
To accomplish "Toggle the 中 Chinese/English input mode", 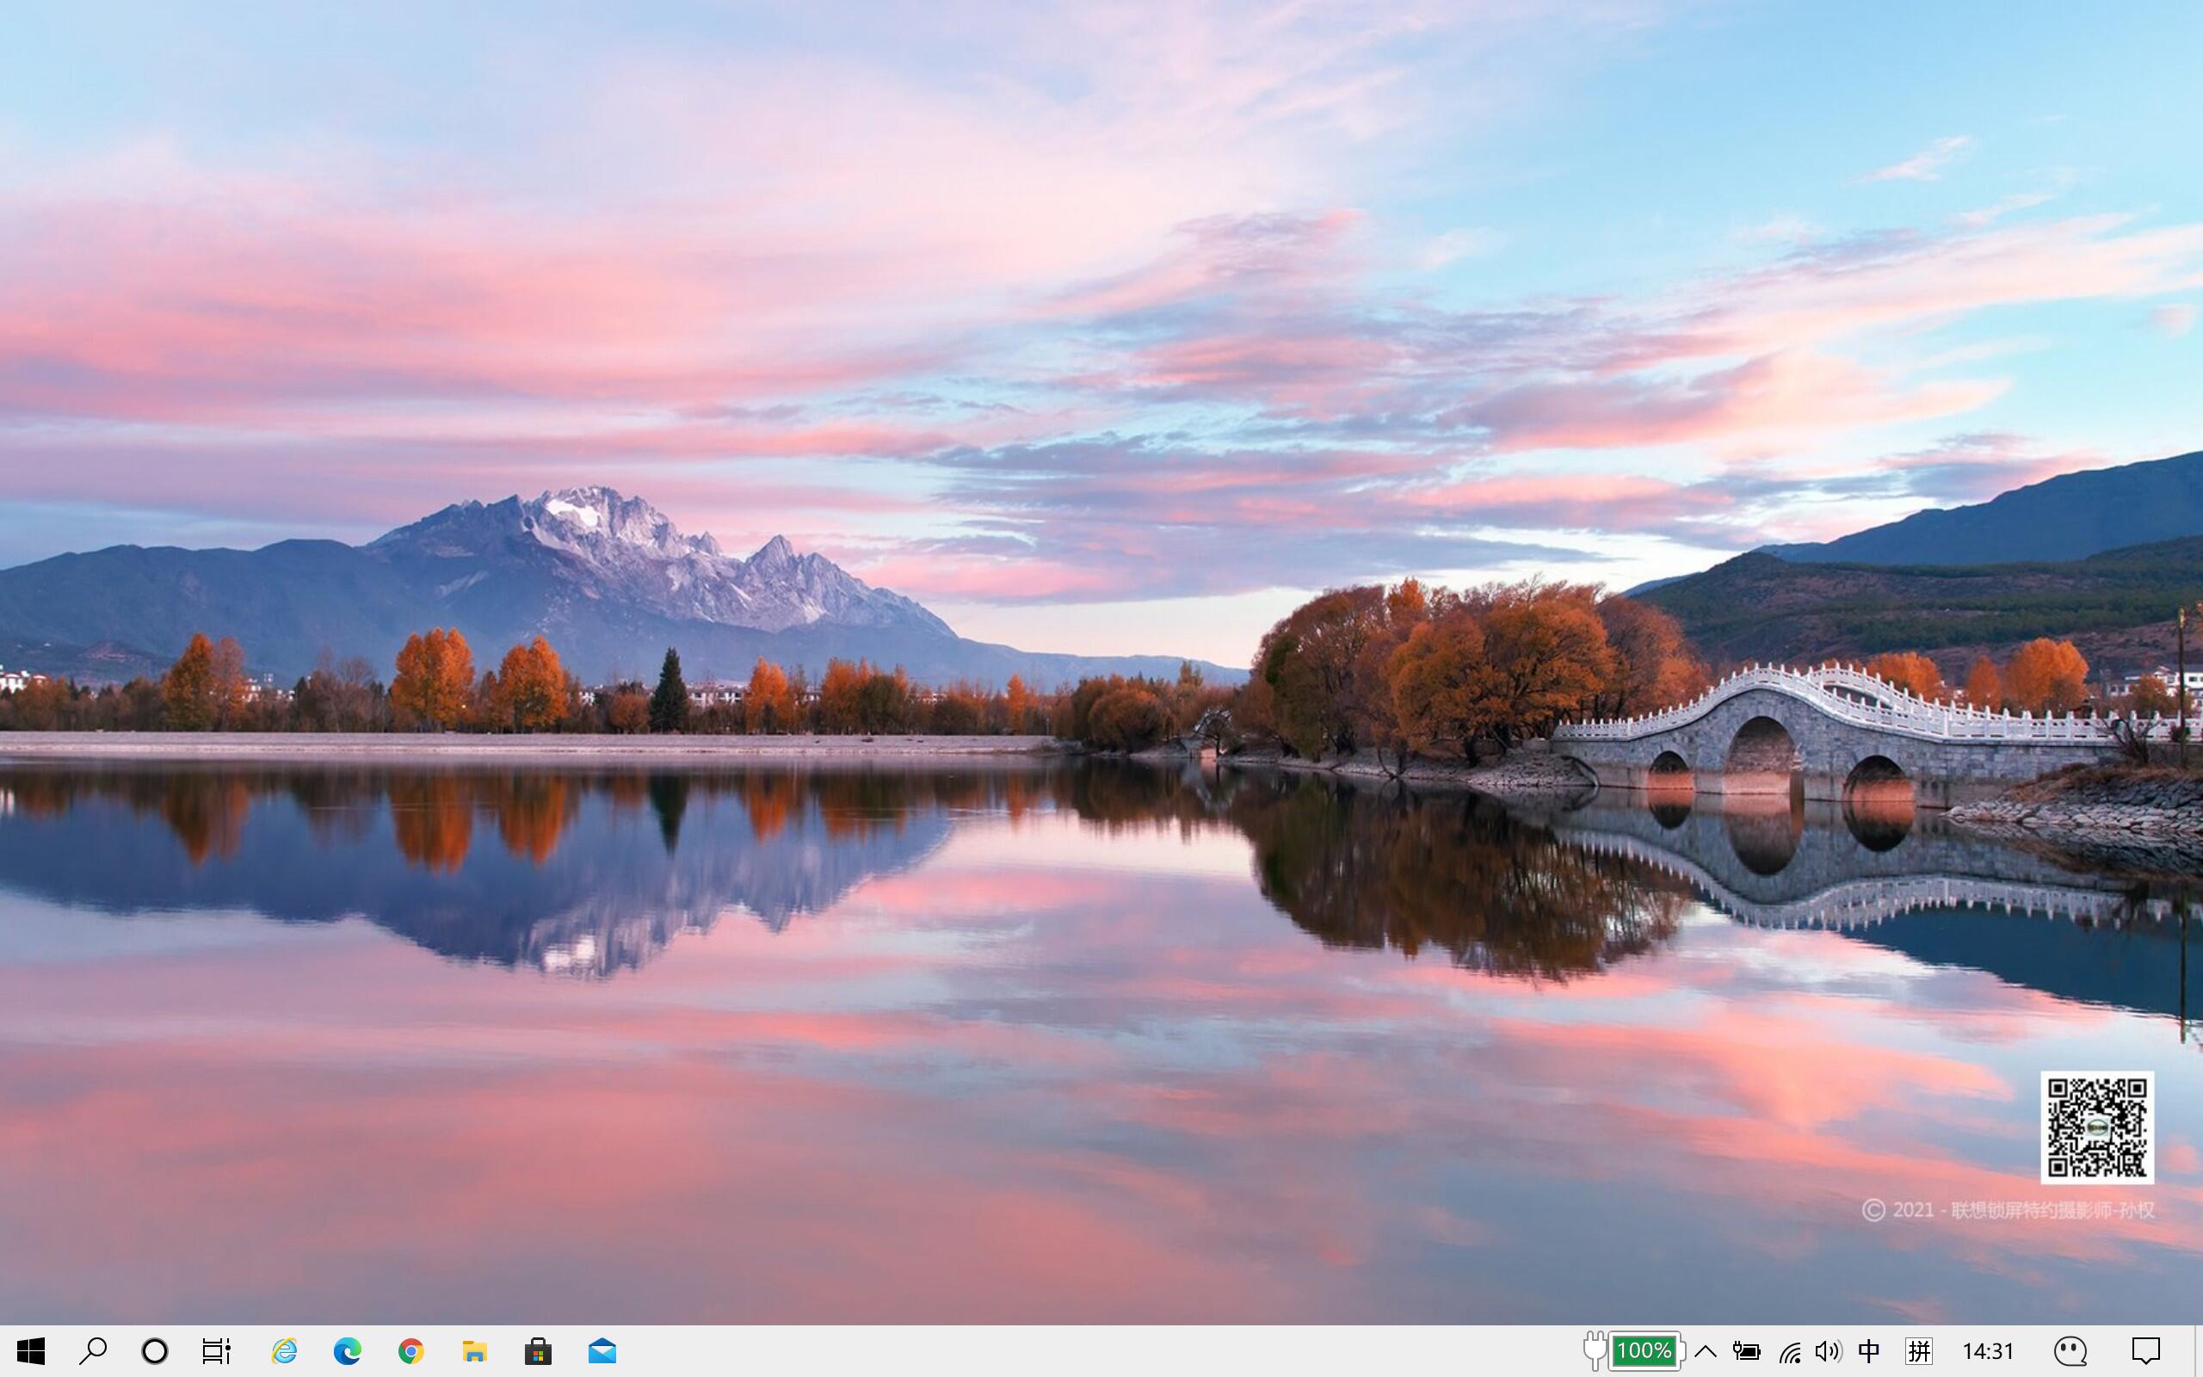I will [x=1868, y=1350].
